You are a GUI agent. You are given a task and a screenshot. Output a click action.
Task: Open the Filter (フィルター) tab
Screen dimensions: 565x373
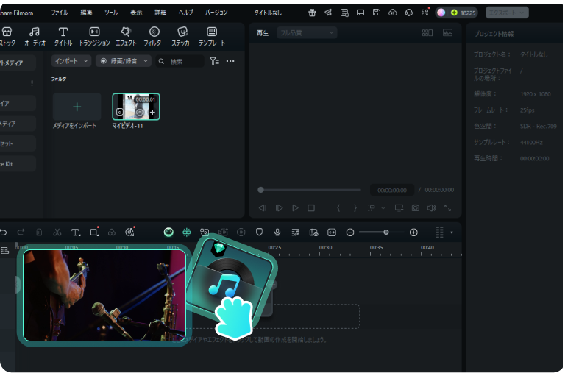(x=154, y=36)
